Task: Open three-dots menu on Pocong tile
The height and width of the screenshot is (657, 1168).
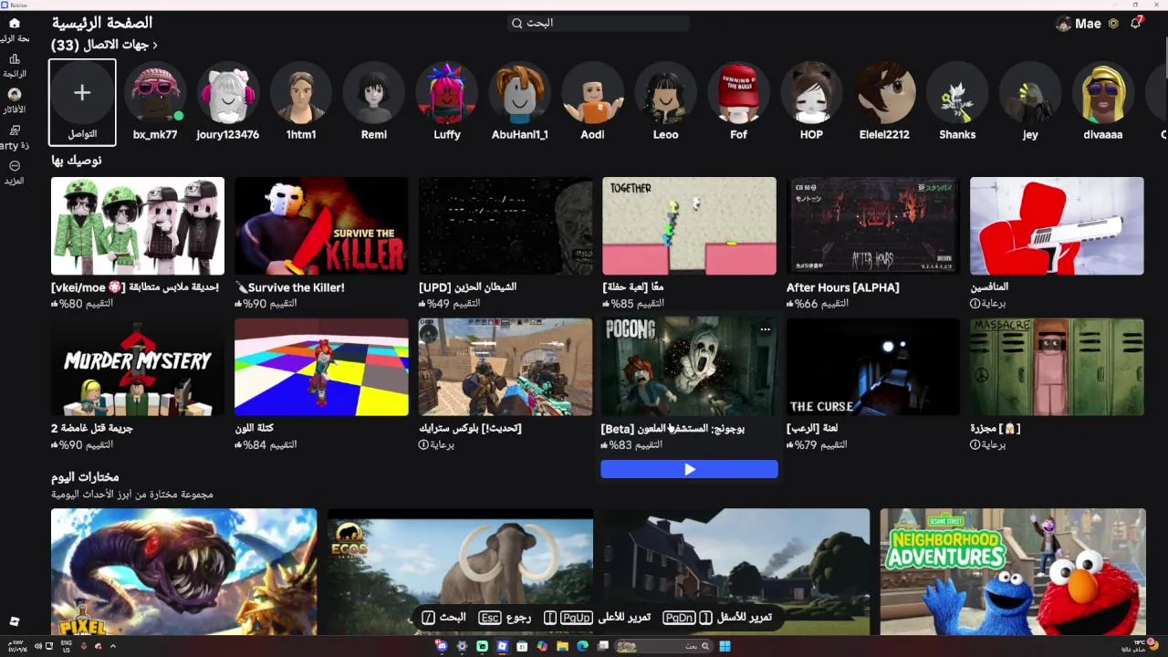Action: pyautogui.click(x=766, y=330)
